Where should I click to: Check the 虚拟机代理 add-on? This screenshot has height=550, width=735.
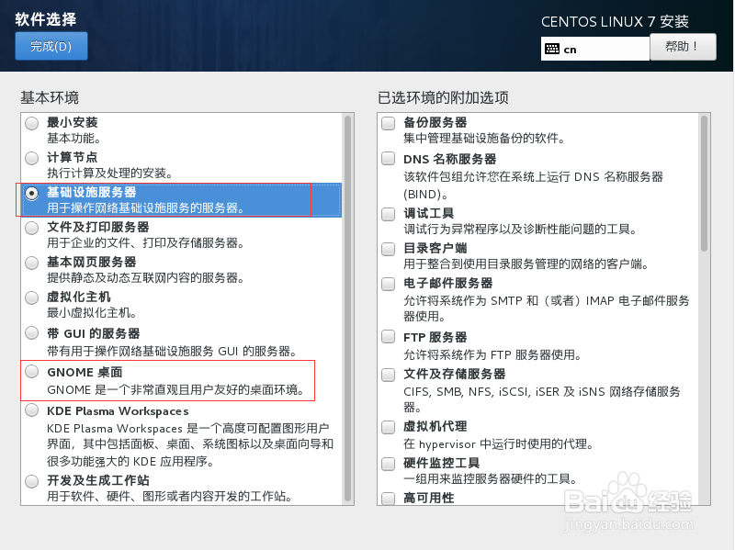(x=388, y=427)
